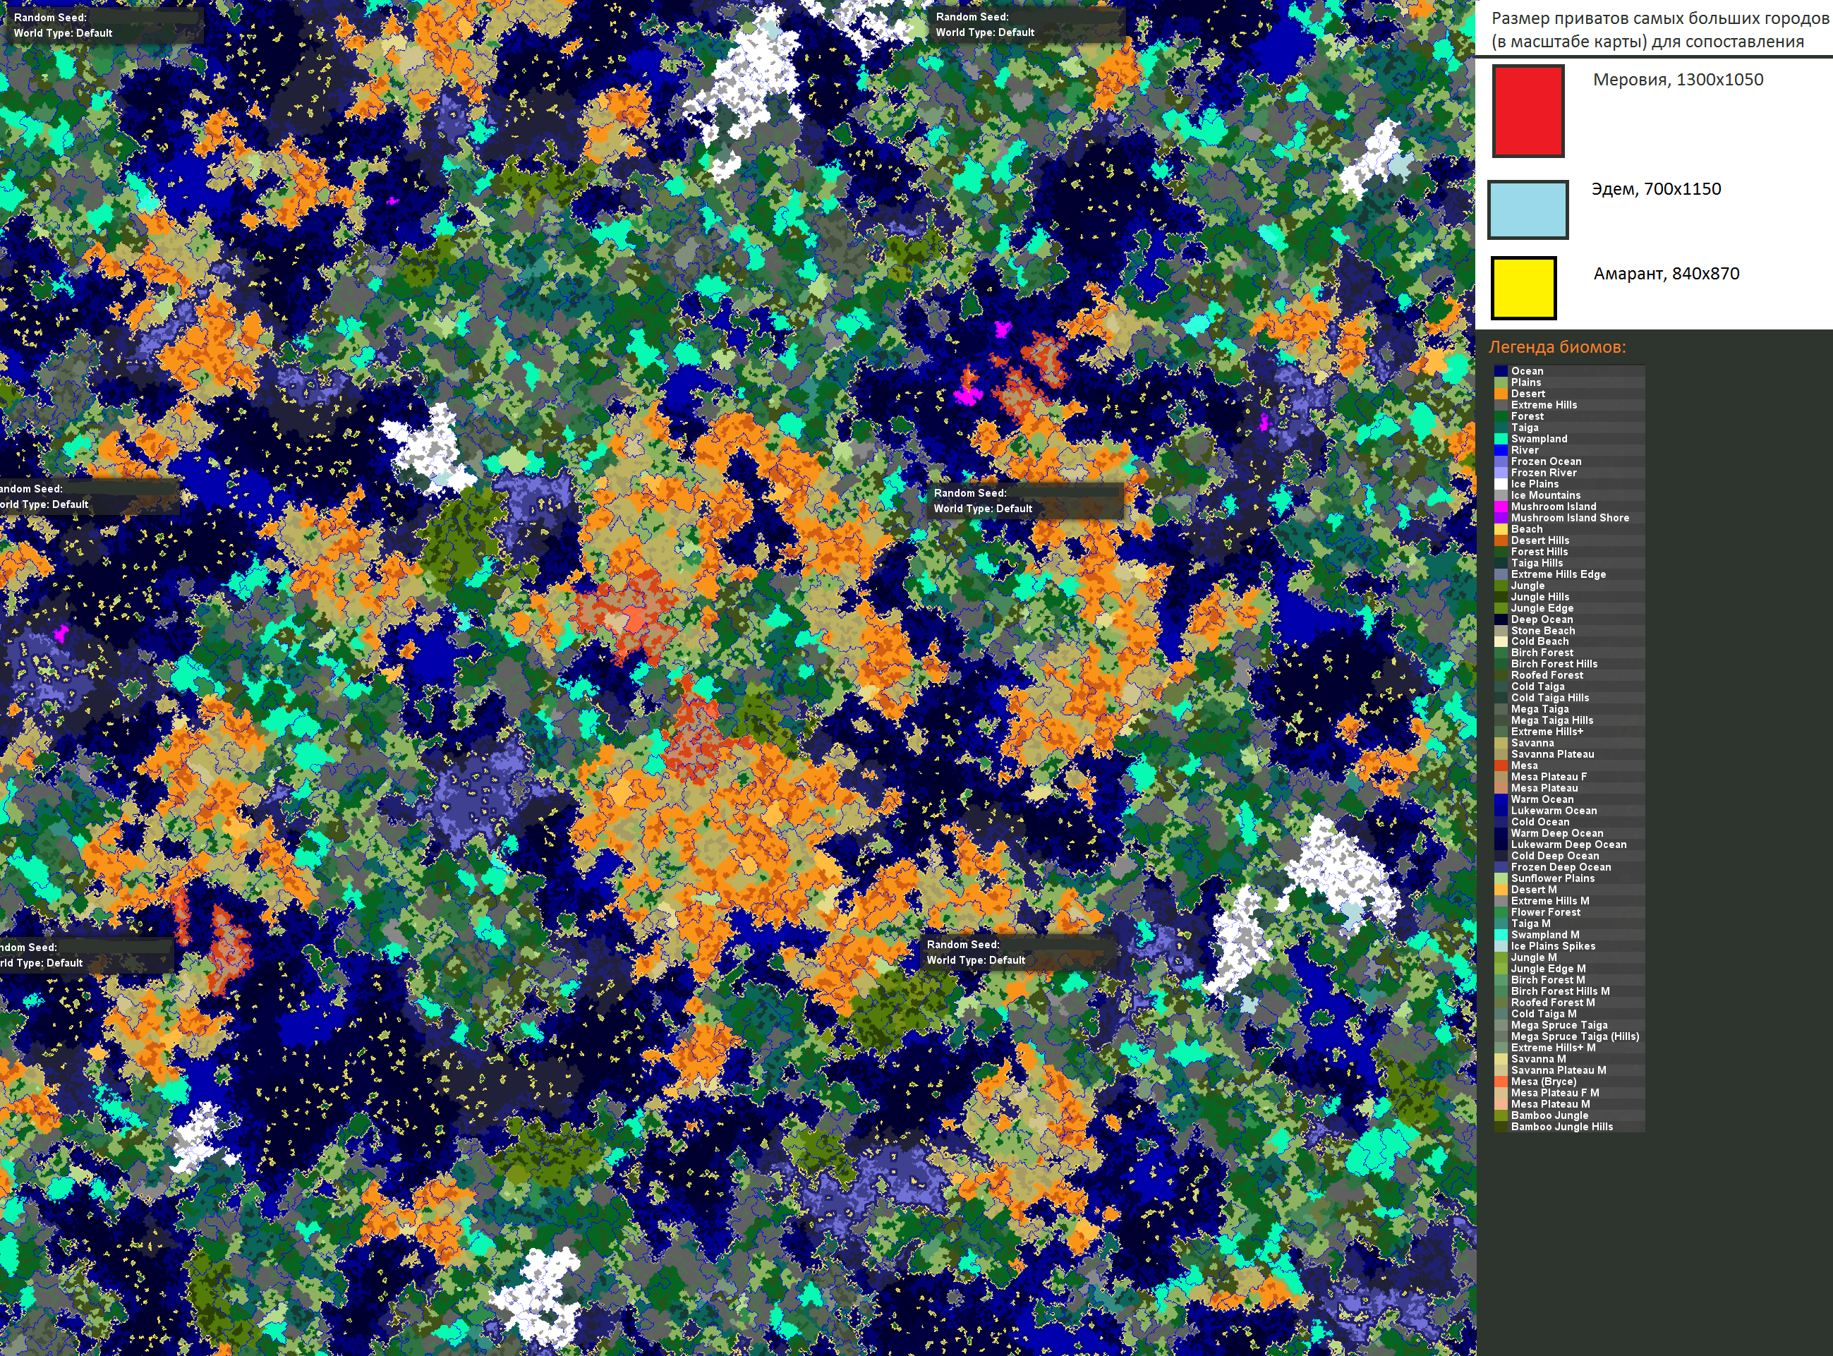Click the magenta Mushroom Island legend swatch
The width and height of the screenshot is (1833, 1356).
click(1501, 507)
